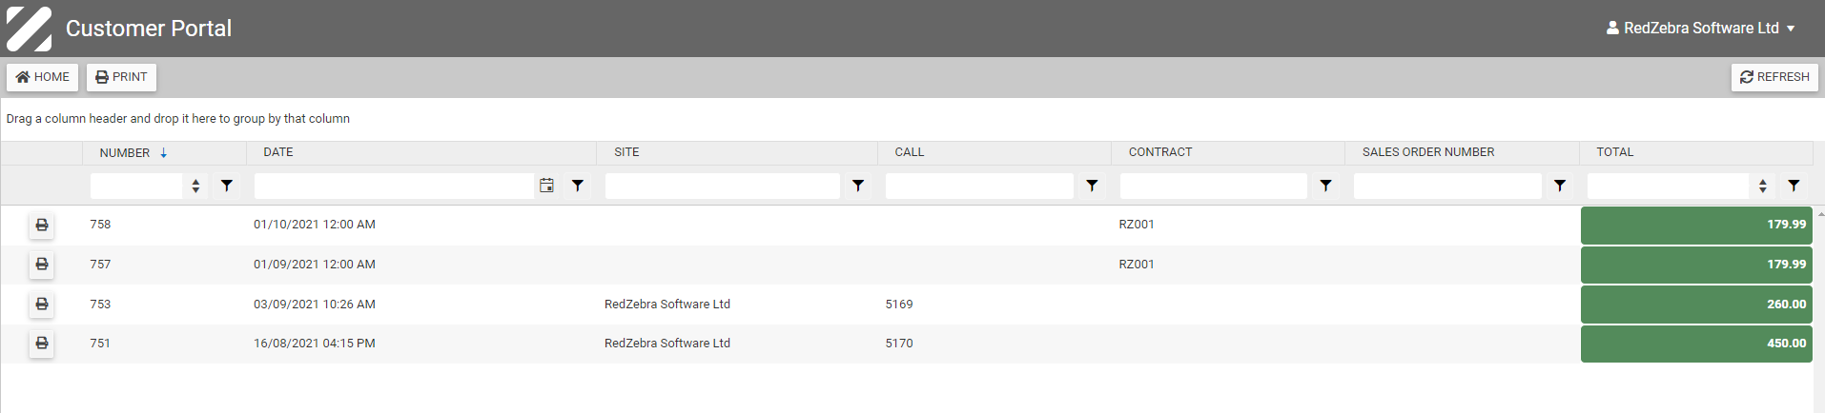This screenshot has width=1825, height=413.
Task: Click the Number filter spinner arrows
Action: (x=195, y=186)
